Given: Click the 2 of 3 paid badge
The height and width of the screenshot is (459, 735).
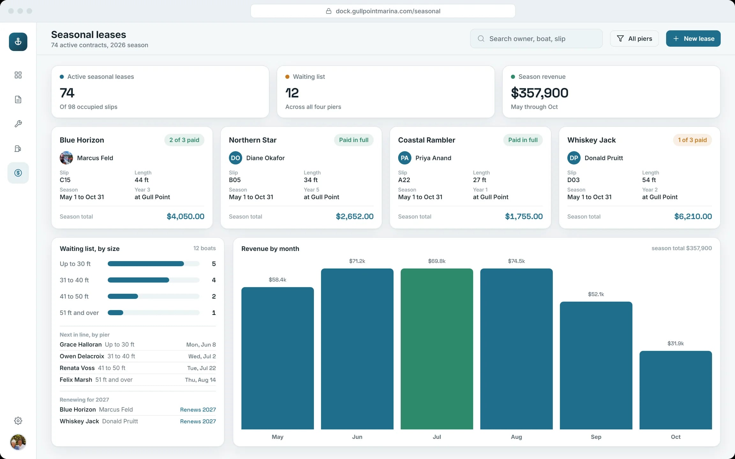Looking at the screenshot, I should (184, 140).
